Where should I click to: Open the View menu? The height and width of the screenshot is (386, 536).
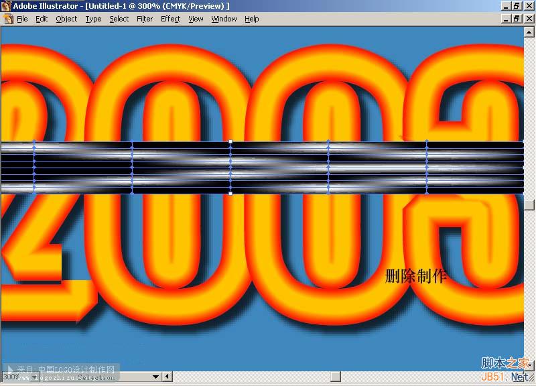tap(196, 19)
